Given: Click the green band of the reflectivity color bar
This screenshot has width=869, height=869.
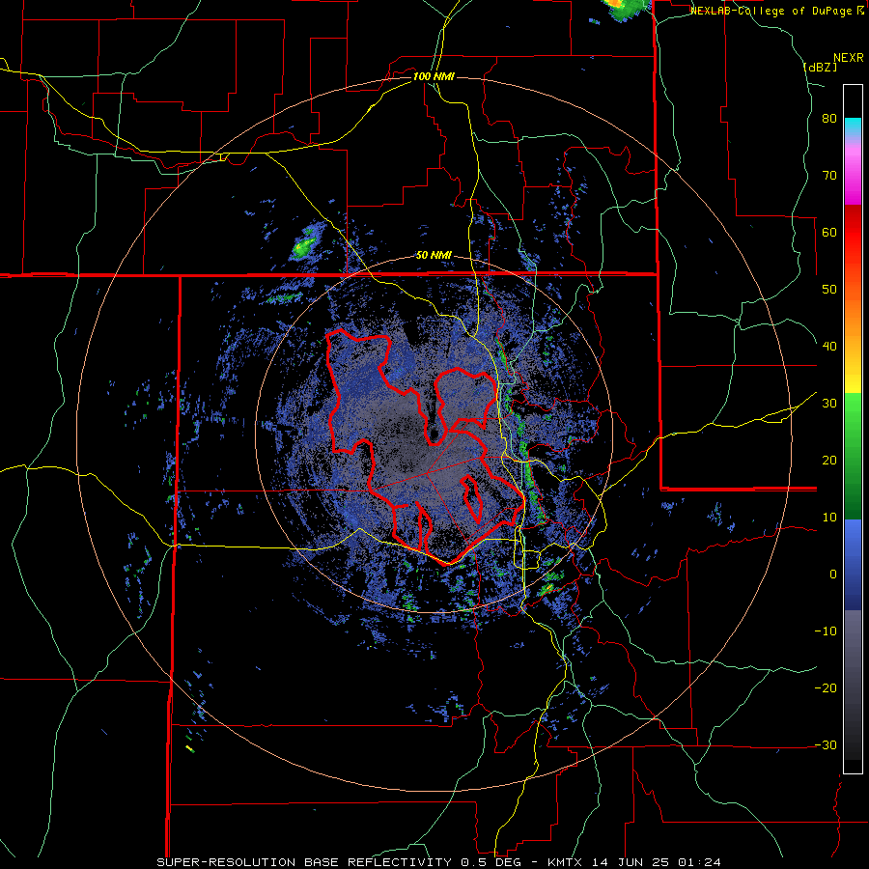Looking at the screenshot, I should coord(853,455).
